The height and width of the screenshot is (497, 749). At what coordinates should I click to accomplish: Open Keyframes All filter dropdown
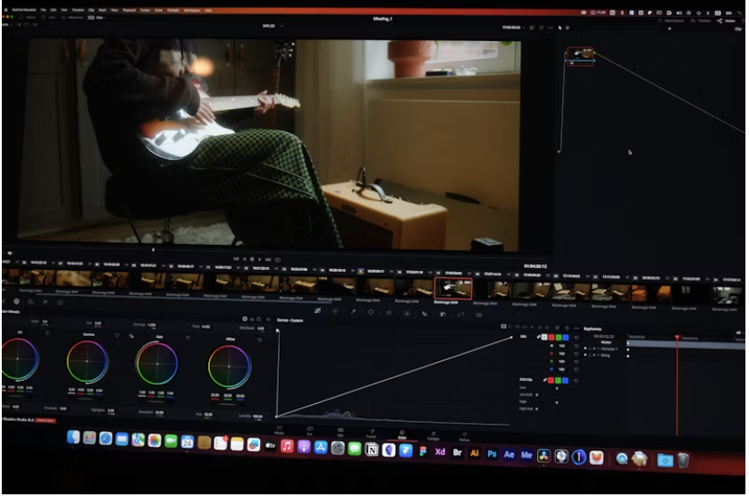tap(739, 333)
